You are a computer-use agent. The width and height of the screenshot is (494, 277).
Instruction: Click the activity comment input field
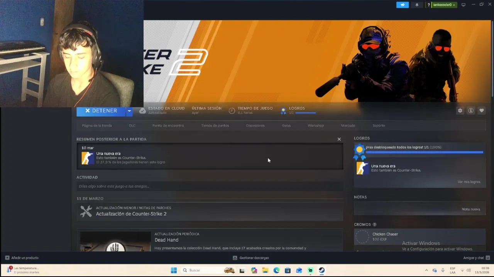coord(210,186)
